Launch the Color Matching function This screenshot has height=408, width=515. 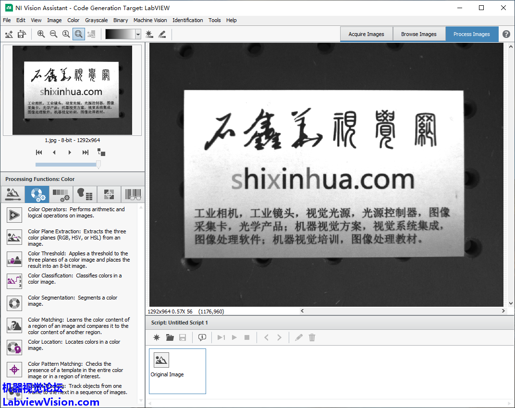click(x=14, y=325)
